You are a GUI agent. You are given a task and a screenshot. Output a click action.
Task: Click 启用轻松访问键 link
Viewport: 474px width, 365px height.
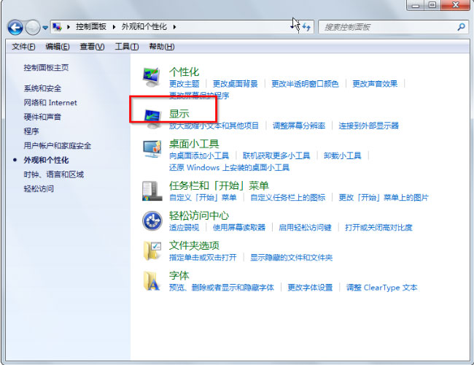305,228
